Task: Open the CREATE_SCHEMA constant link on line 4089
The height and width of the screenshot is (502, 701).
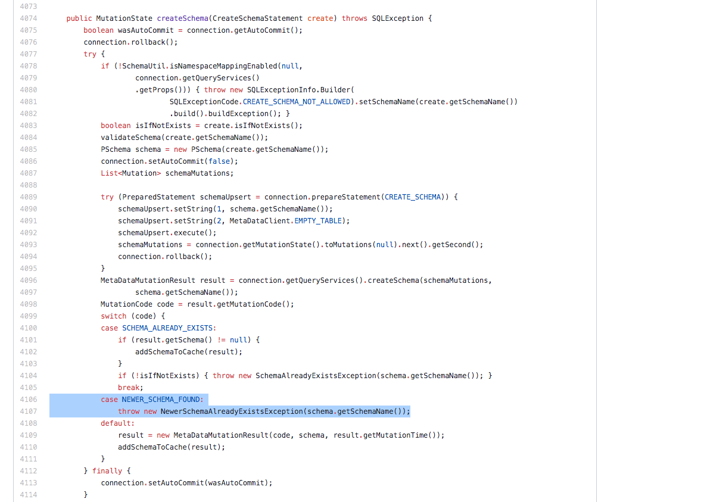Action: pyautogui.click(x=413, y=197)
